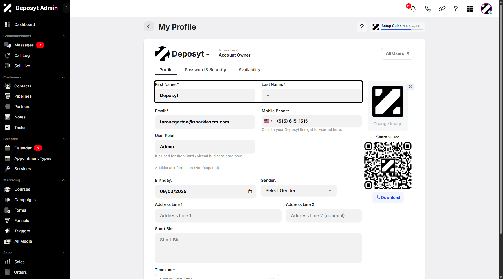Viewport: 503px width, 279px height.
Task: Collapse the Marketing section
Action: coord(63,180)
